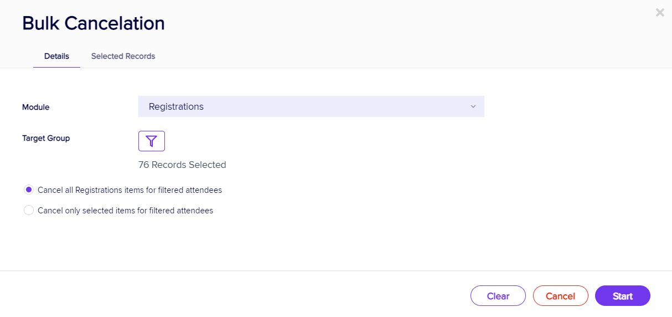The width and height of the screenshot is (672, 317).
Task: Click the chevron arrow in Module dropdown
Action: 473,106
